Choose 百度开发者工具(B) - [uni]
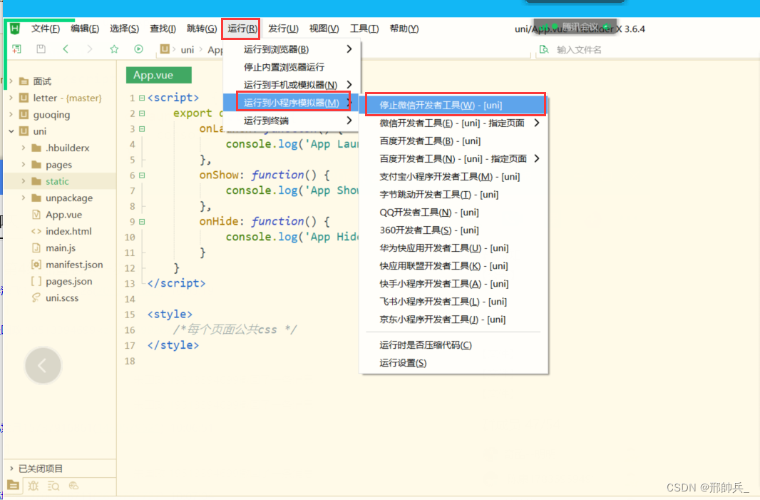 pos(454,141)
